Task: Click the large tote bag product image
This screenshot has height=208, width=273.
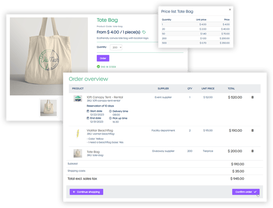Action: 49,56
